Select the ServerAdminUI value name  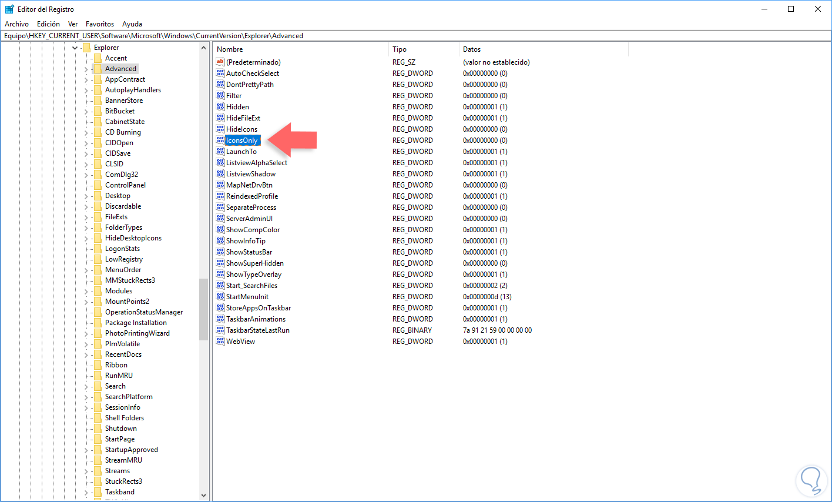click(249, 219)
